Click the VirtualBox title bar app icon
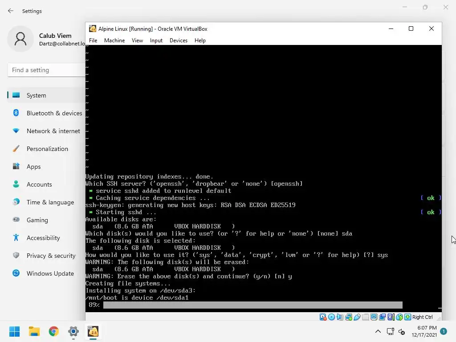This screenshot has width=456, height=342. (x=93, y=28)
